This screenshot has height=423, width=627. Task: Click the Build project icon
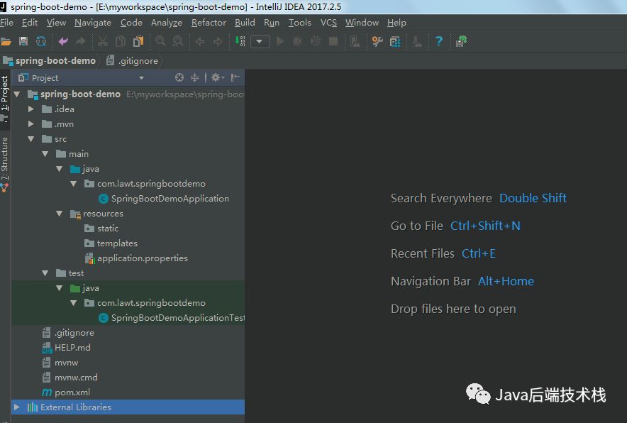pyautogui.click(x=240, y=41)
